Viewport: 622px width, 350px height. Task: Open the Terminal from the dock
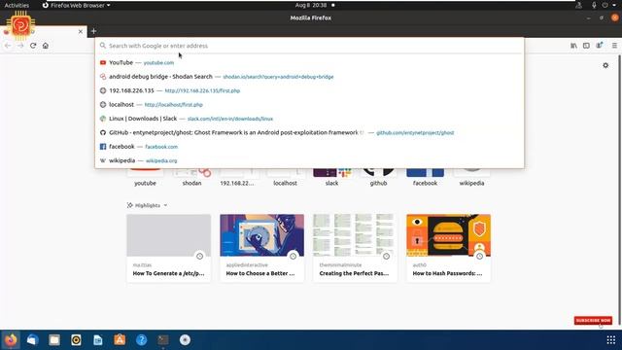click(x=163, y=340)
